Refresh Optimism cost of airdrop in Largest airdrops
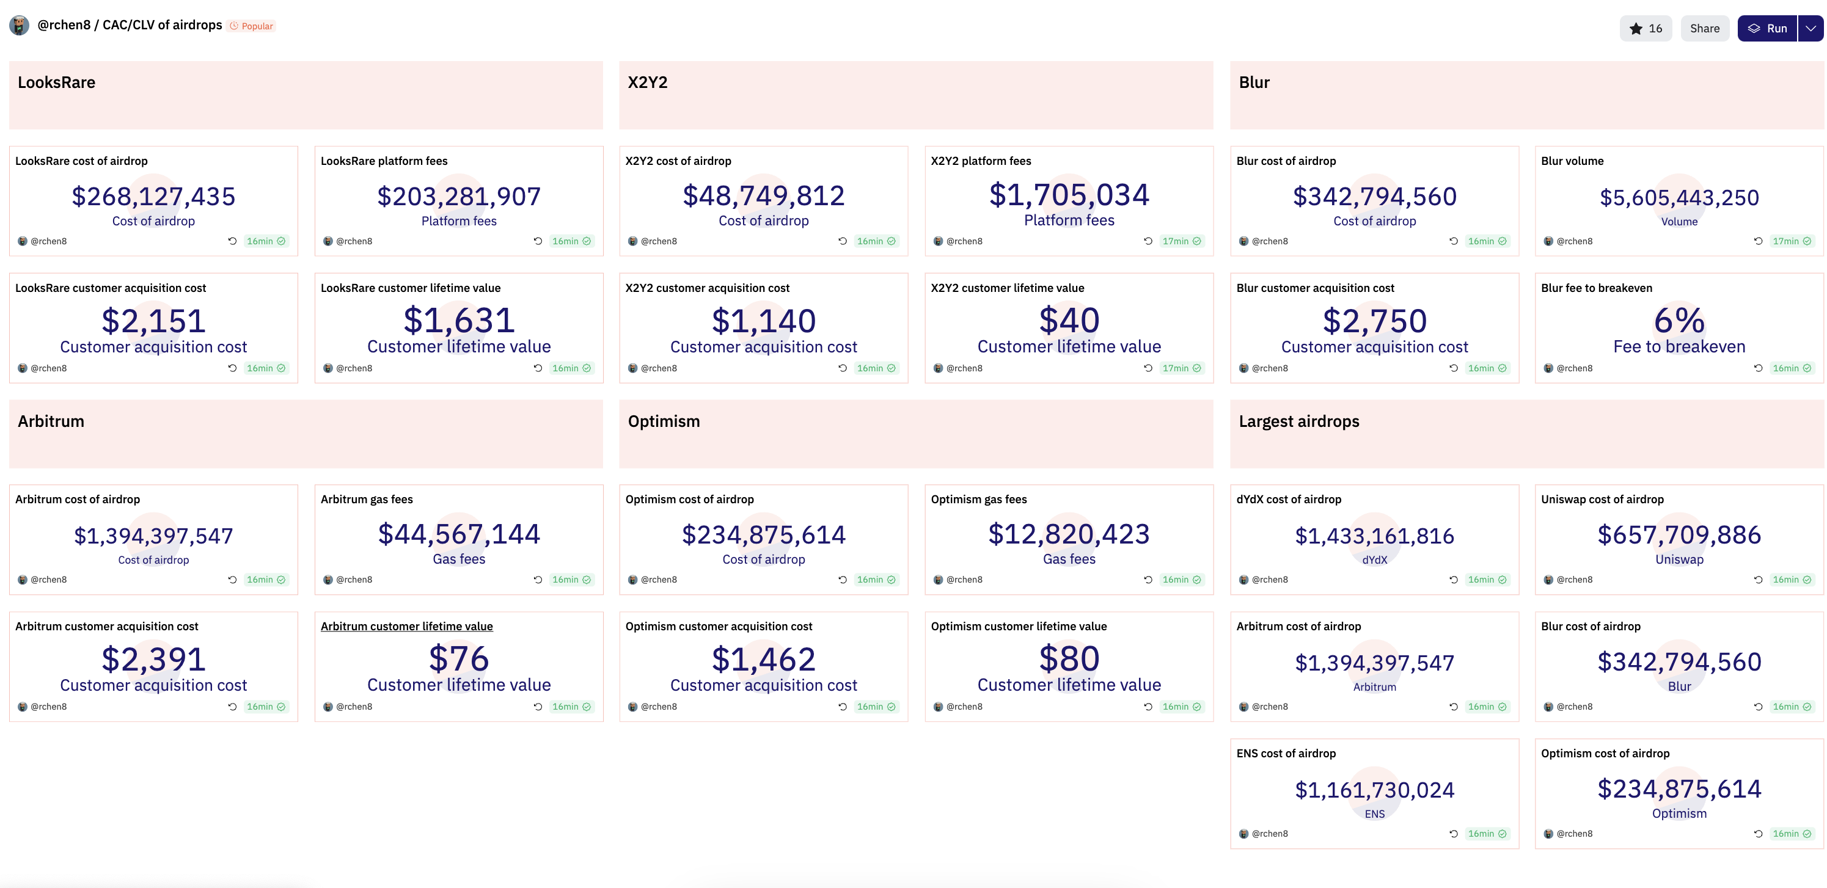Image resolution: width=1827 pixels, height=888 pixels. [x=1758, y=834]
